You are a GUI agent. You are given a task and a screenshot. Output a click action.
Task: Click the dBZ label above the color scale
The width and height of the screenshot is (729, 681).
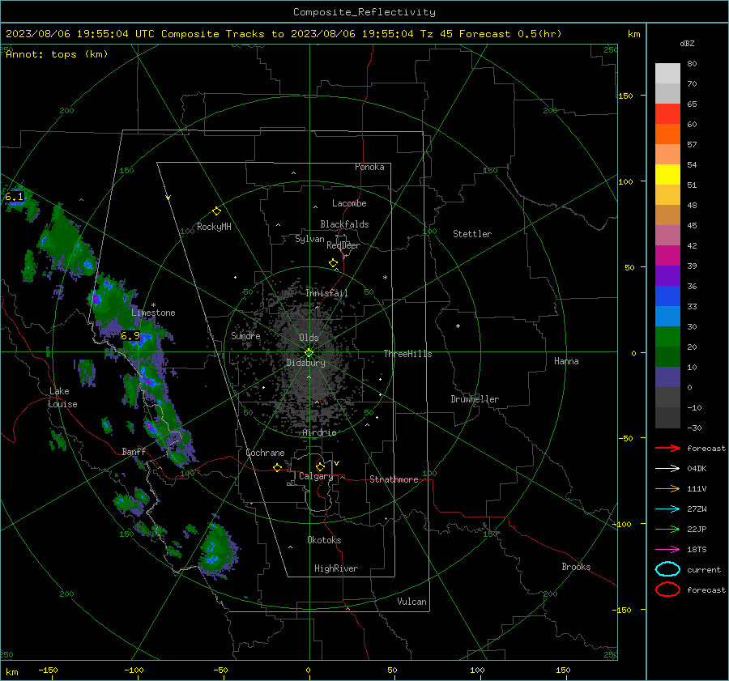(x=687, y=43)
